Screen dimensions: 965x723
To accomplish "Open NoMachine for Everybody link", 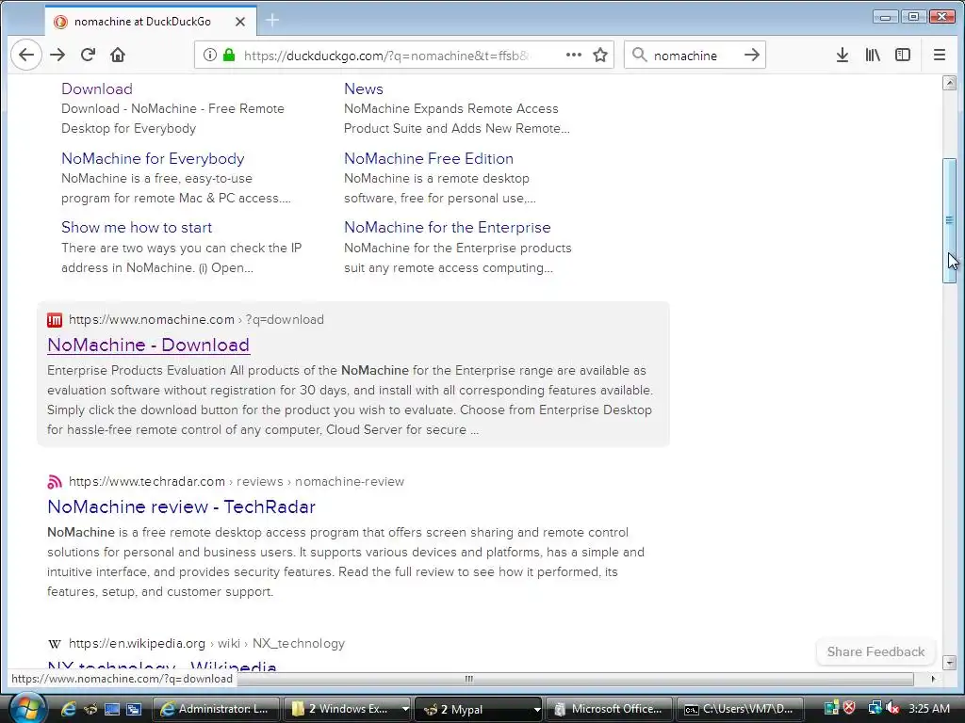I will pyautogui.click(x=153, y=158).
